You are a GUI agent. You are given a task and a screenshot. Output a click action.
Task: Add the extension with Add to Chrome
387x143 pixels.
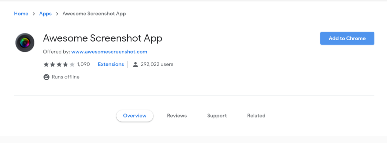tap(347, 38)
